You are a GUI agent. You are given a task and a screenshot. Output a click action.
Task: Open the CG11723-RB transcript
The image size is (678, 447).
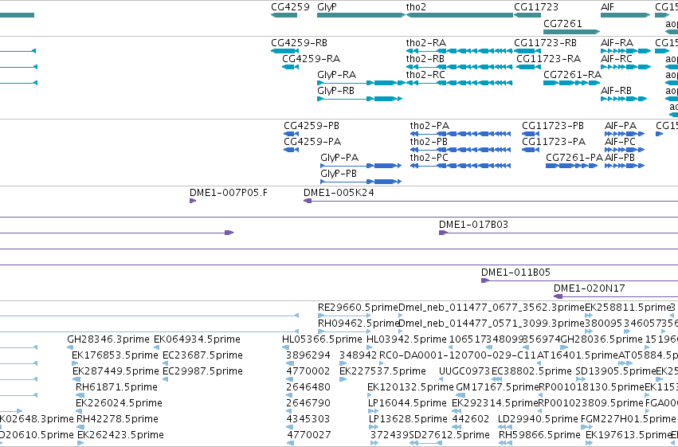pyautogui.click(x=527, y=51)
